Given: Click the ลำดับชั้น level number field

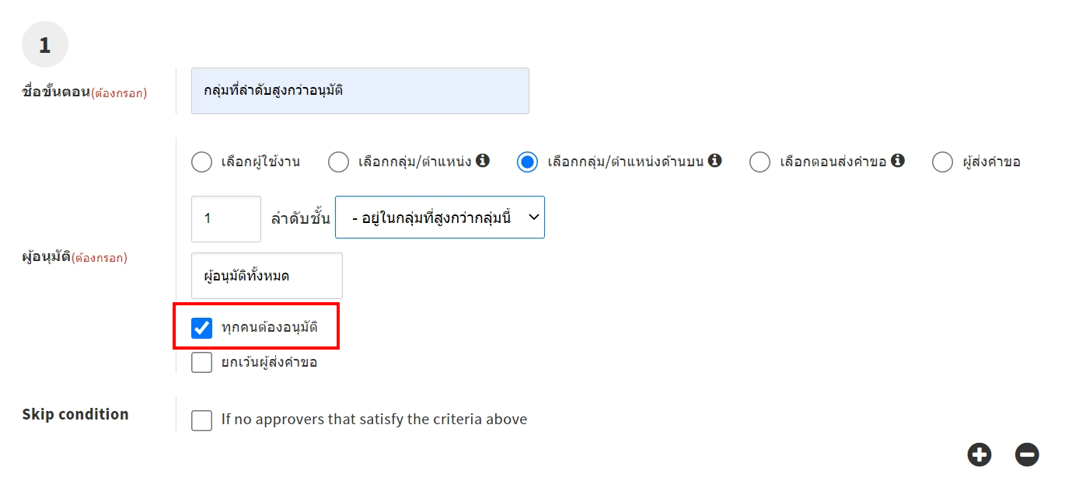Looking at the screenshot, I should 225,219.
